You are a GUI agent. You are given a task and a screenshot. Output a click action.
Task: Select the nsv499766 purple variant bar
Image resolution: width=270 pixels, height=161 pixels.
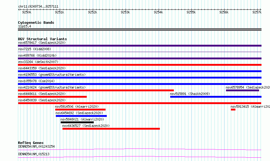click(x=140, y=58)
